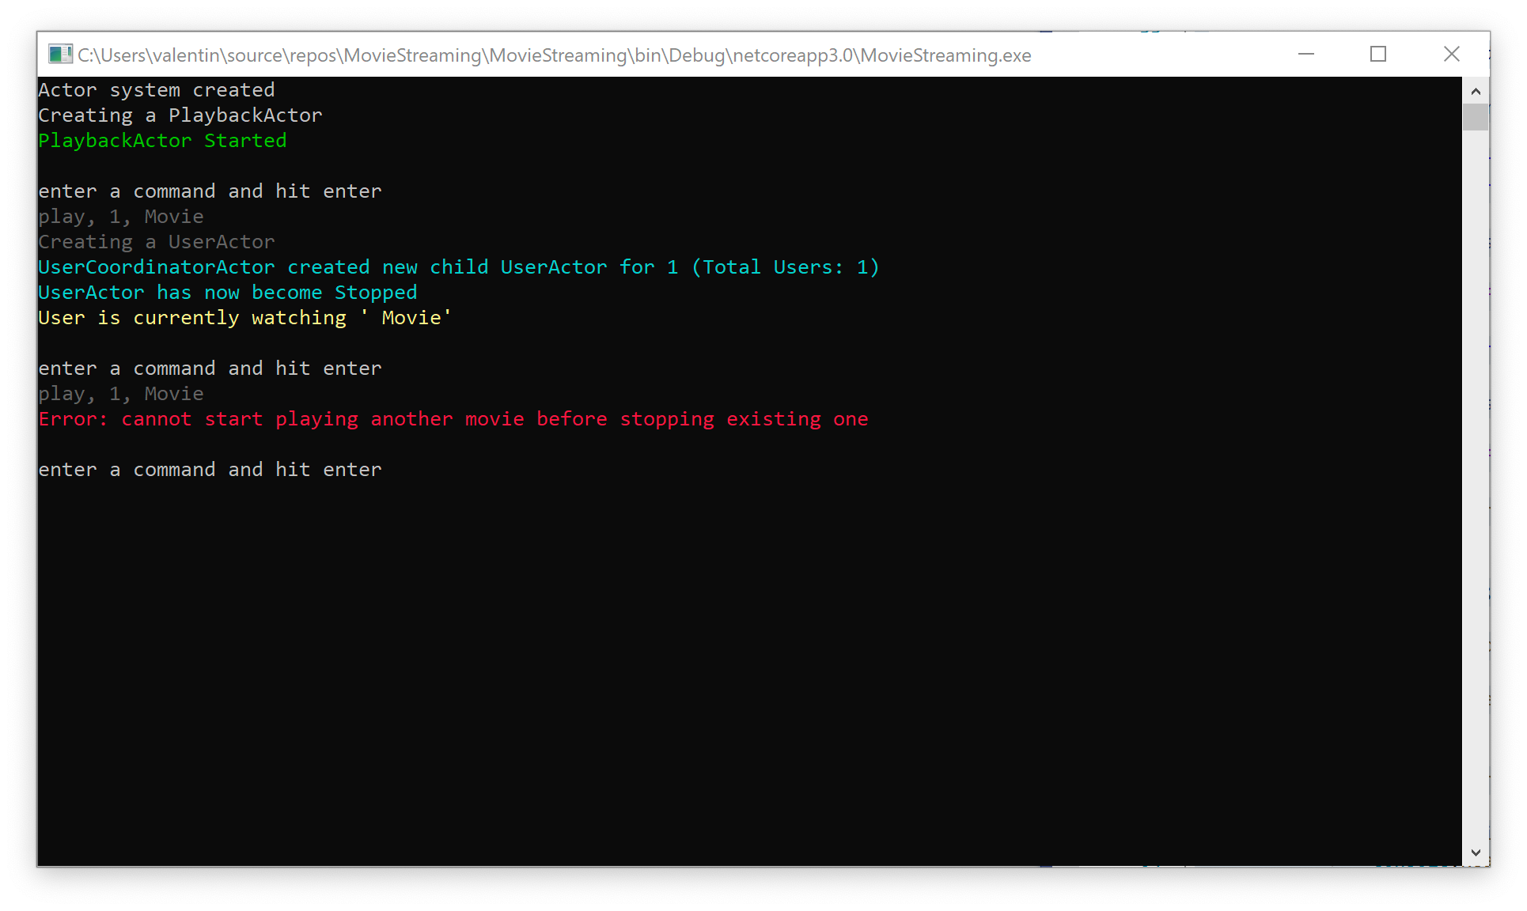Click the second 'play, 1, Movie' command
Viewport: 1527px width, 911px height.
121,394
